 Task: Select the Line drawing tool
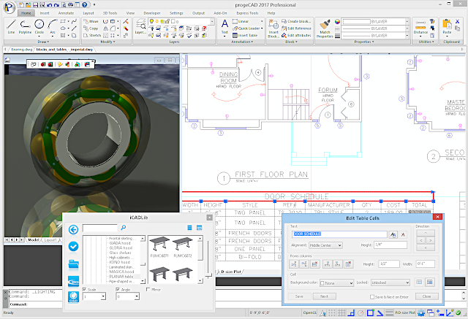point(11,26)
